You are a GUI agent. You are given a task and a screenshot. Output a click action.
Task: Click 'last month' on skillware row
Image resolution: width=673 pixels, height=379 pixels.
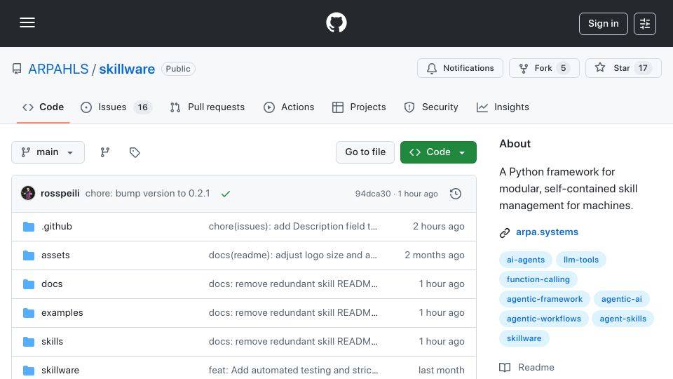(x=441, y=371)
